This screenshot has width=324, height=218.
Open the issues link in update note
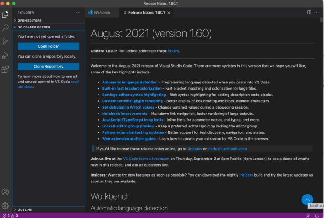pos(173,51)
